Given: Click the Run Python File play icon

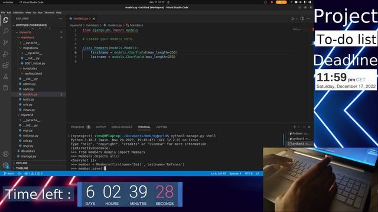Looking at the screenshot, I should pyautogui.click(x=293, y=18).
